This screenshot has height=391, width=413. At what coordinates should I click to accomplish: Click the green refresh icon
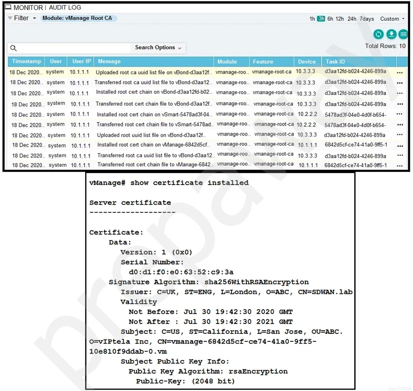point(378,34)
